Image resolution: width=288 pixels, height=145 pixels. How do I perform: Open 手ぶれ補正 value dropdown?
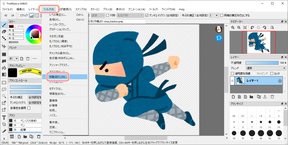click(x=214, y=15)
